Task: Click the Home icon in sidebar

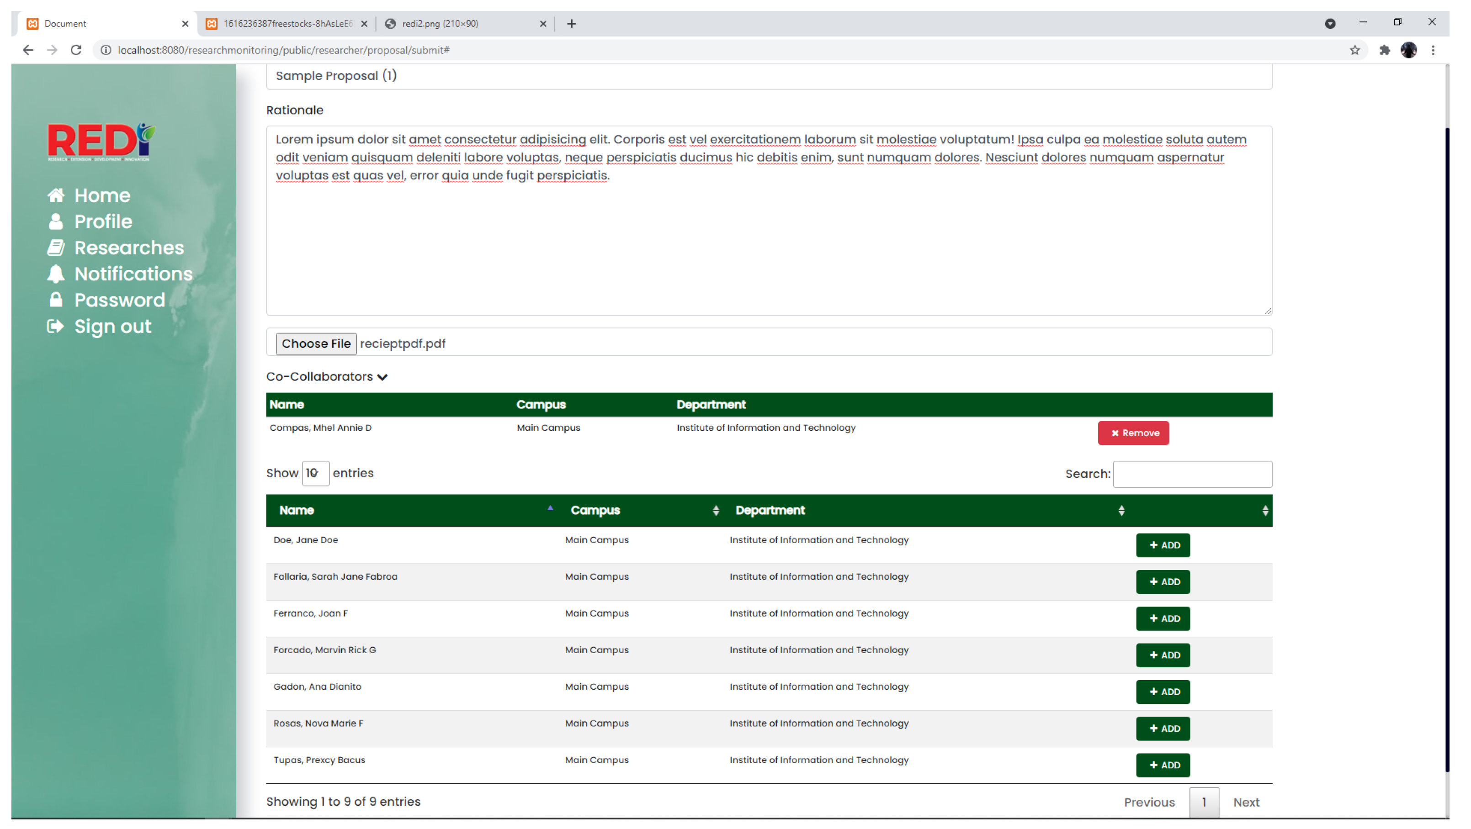Action: [55, 195]
